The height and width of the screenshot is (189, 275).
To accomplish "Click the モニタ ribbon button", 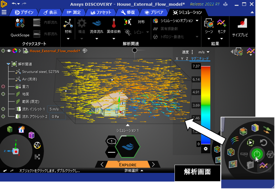I will click(221, 26).
